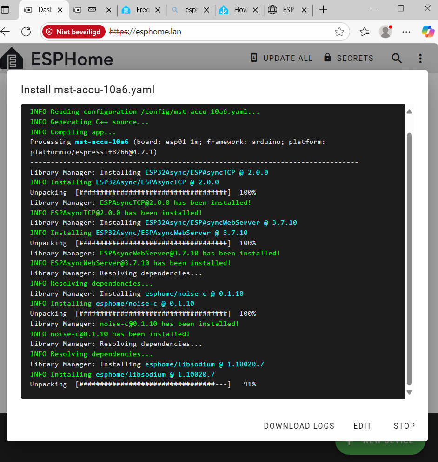This screenshot has height=462, width=438.
Task: Close the 'Freq' tab
Action: coord(158,10)
